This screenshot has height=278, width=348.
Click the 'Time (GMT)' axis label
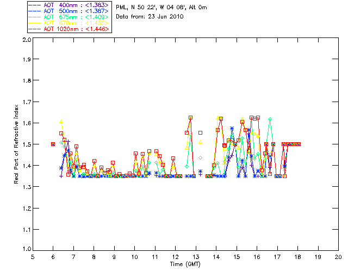pos(185,264)
